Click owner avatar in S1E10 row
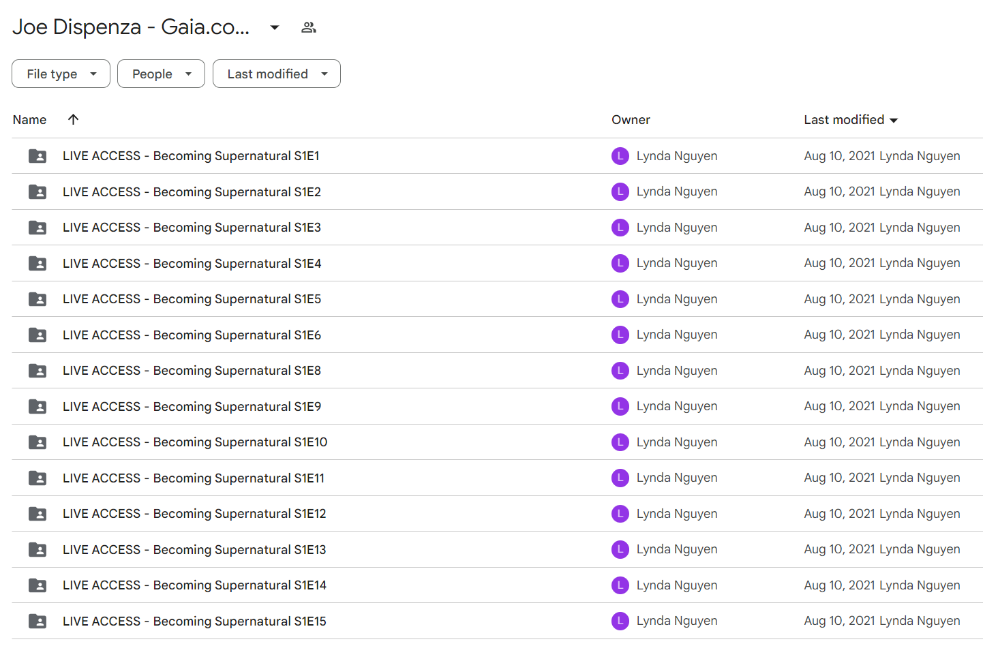This screenshot has height=661, width=983. tap(620, 442)
